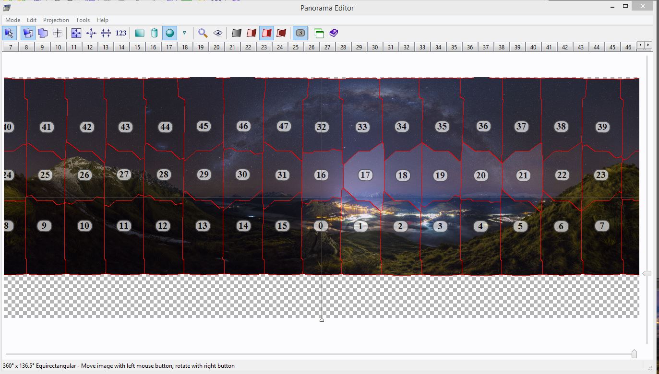Toggle the spherical projection button
The image size is (659, 374).
pyautogui.click(x=169, y=33)
